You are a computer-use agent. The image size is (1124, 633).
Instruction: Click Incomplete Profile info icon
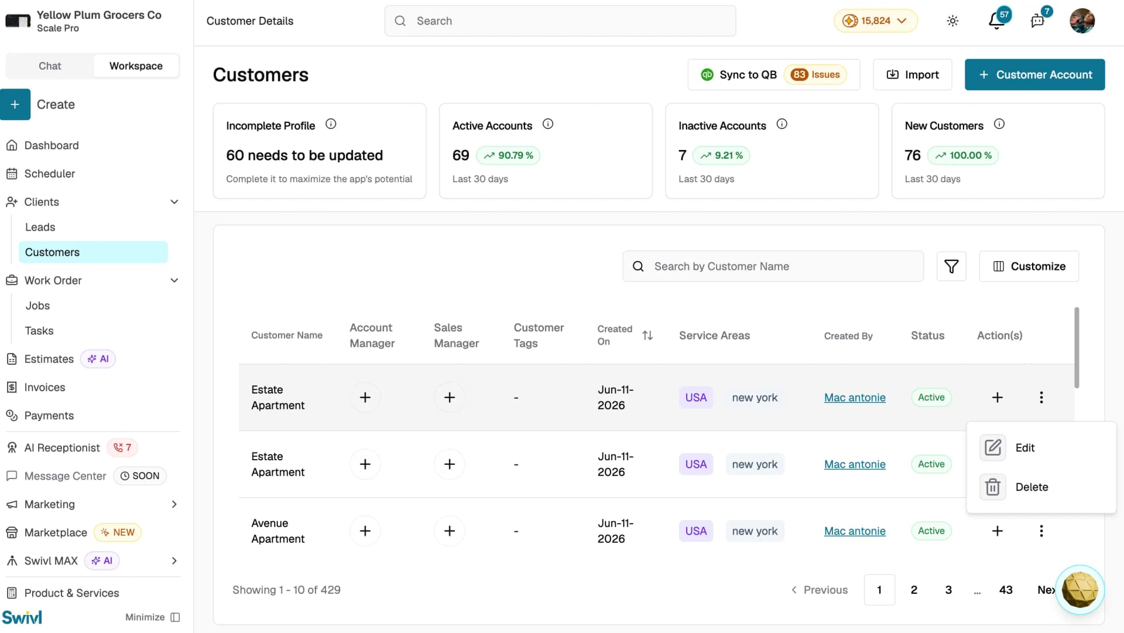tap(331, 124)
